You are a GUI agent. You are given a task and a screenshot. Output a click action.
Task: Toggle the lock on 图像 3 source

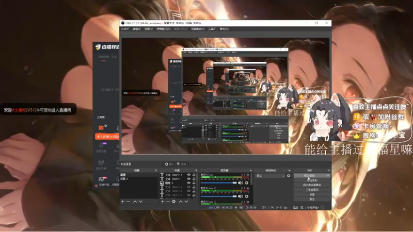point(194,183)
